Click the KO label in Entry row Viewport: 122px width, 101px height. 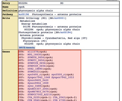[62, 3]
